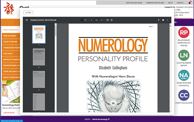194x122 pixels.
Task: Select the PROPORTIONAL CHART tab
Action: point(11,66)
